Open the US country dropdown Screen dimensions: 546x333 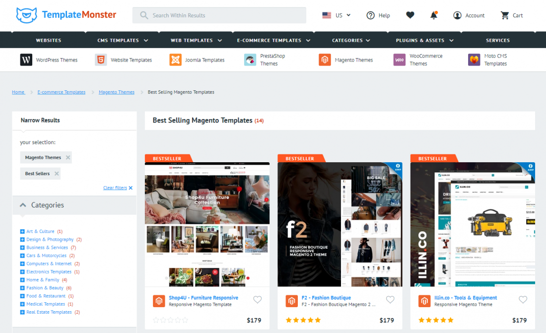click(343, 15)
